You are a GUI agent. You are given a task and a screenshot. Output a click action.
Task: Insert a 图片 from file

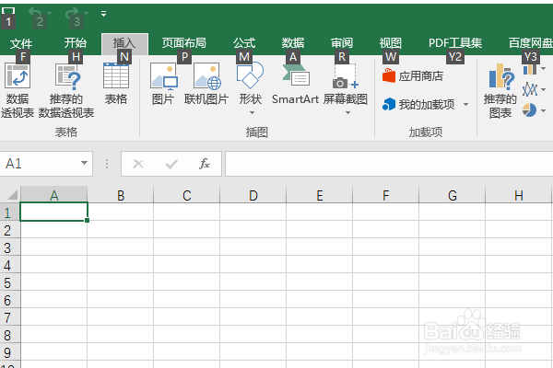pyautogui.click(x=163, y=84)
